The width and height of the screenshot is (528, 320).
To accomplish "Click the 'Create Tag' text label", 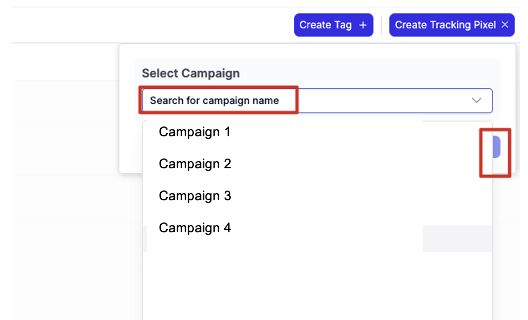I will 325,25.
